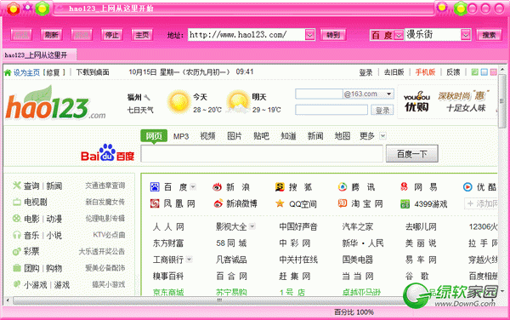Select the 网页 search tab
This screenshot has width=510, height=320.
[154, 136]
